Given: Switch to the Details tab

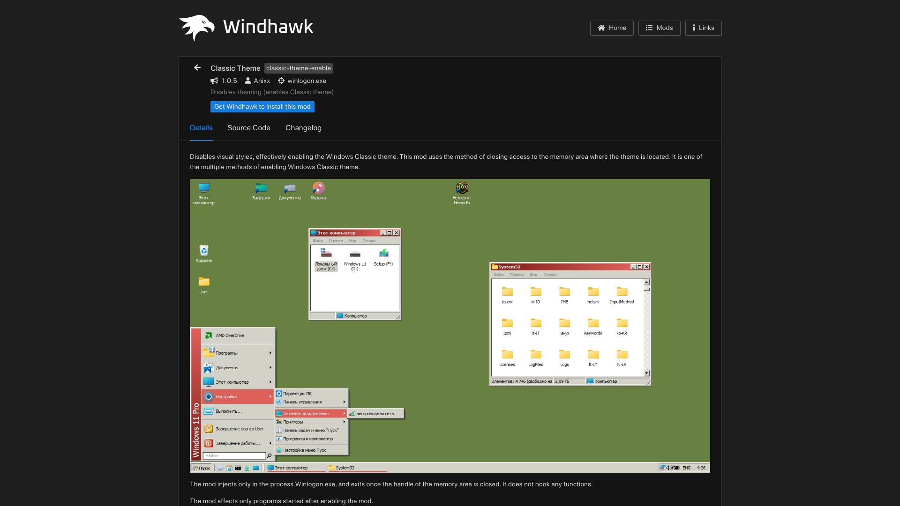Looking at the screenshot, I should [201, 128].
